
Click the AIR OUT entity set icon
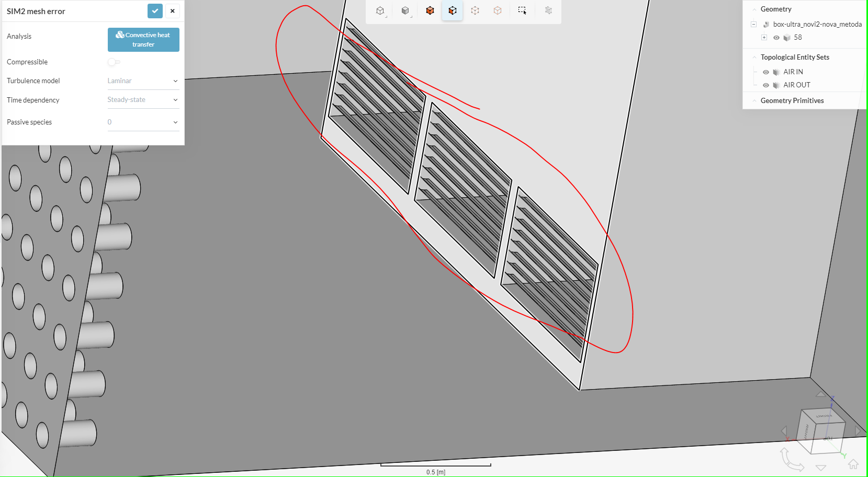[x=776, y=85]
